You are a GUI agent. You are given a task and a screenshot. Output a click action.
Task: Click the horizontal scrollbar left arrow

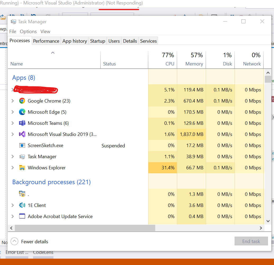pyautogui.click(x=11, y=228)
